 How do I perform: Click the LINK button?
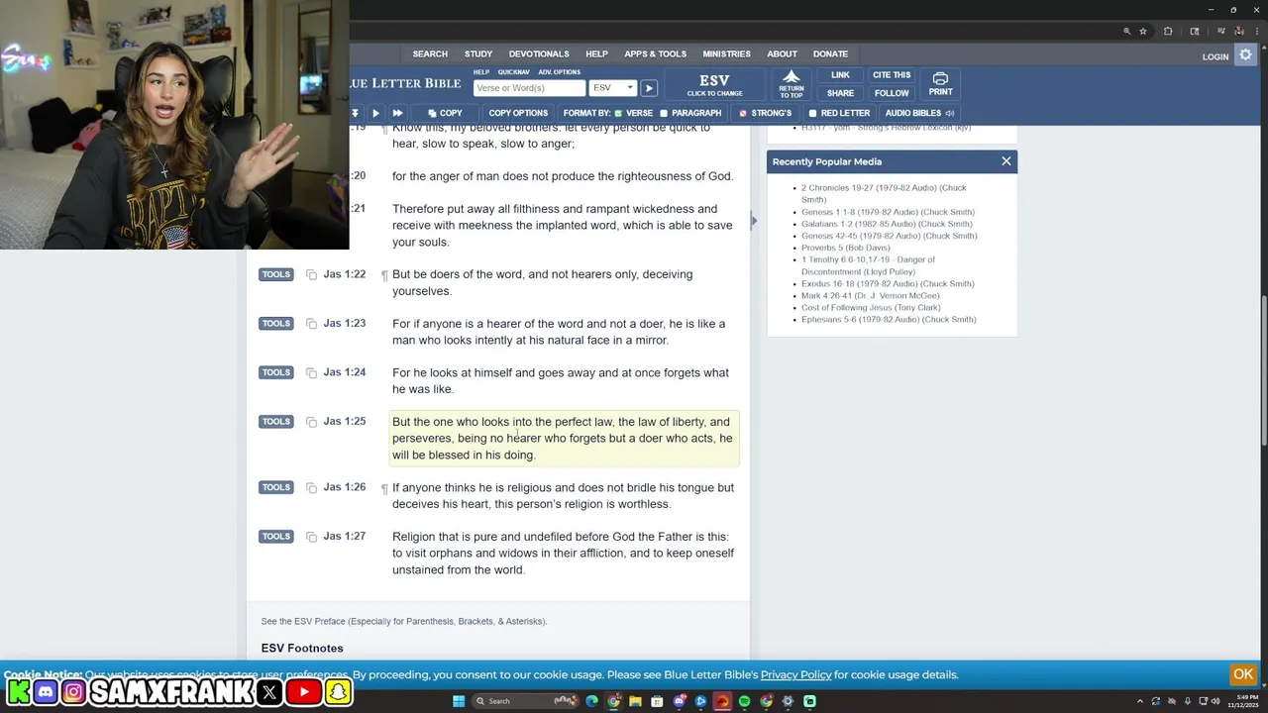(840, 75)
